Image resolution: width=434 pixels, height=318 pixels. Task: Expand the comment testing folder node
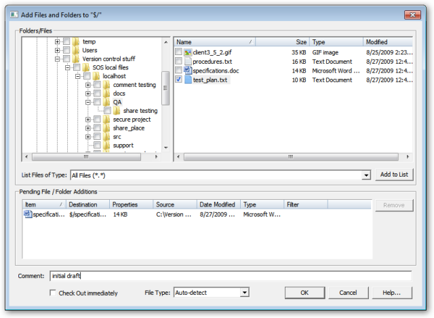coord(88,85)
